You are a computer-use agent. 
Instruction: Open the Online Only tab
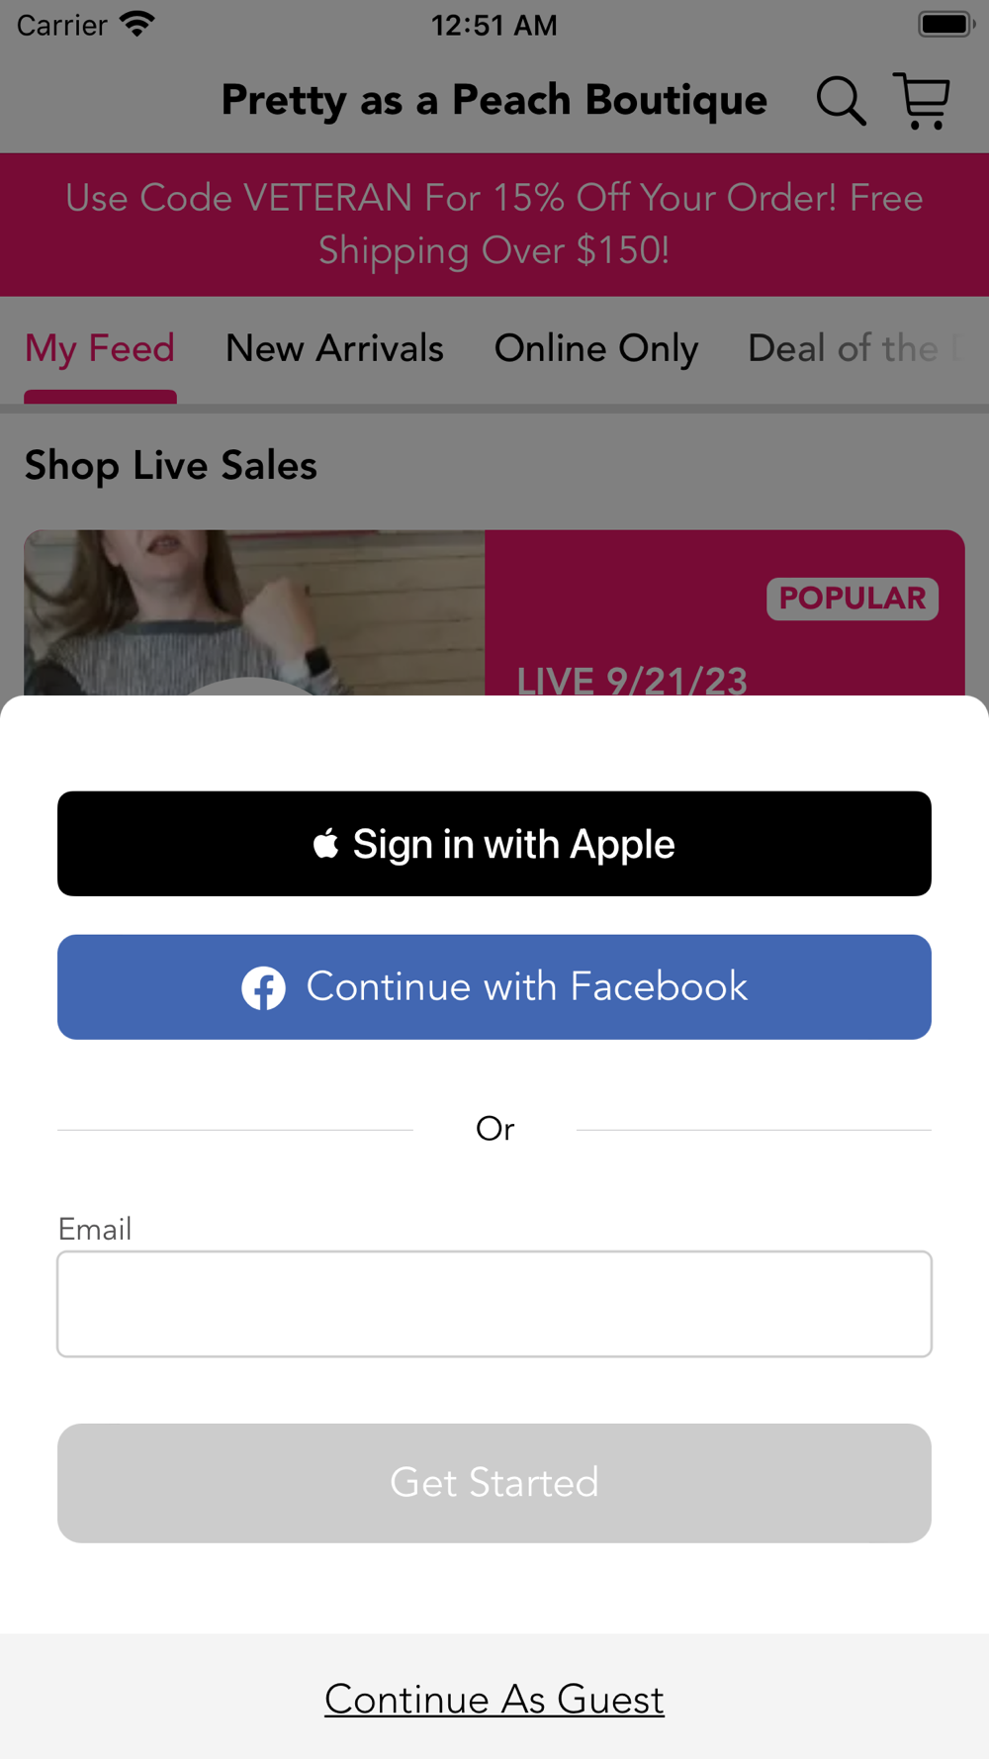[596, 349]
